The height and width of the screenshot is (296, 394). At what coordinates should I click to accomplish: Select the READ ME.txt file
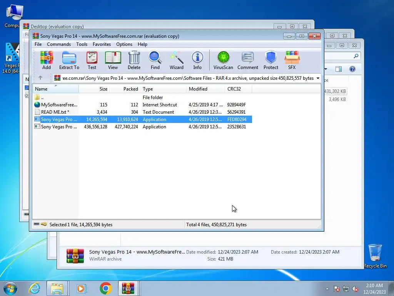click(142, 112)
